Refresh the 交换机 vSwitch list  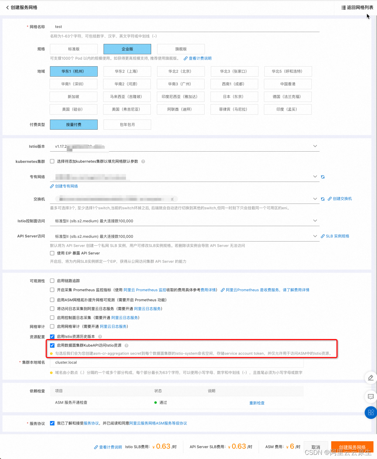[x=323, y=199]
